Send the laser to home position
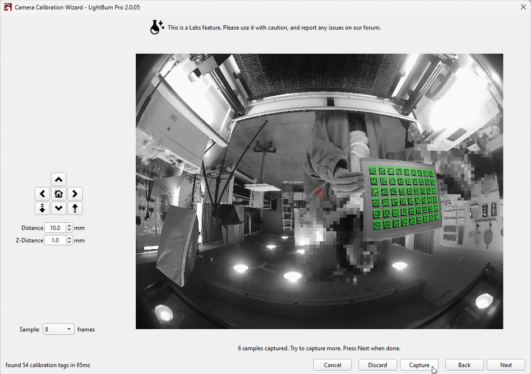Viewport: 531px width, 374px height. click(58, 194)
